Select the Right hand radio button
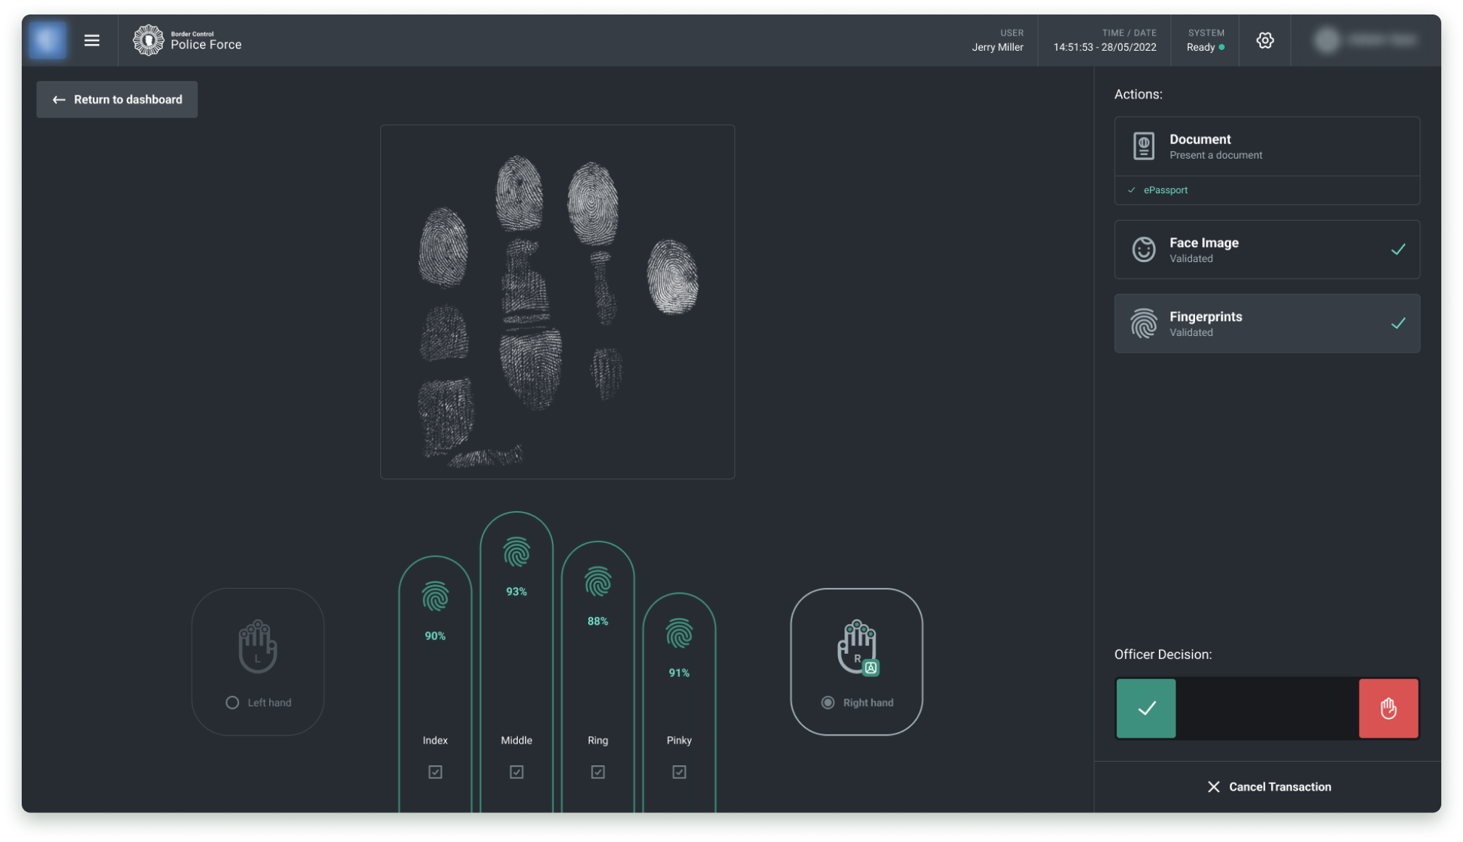 828,702
